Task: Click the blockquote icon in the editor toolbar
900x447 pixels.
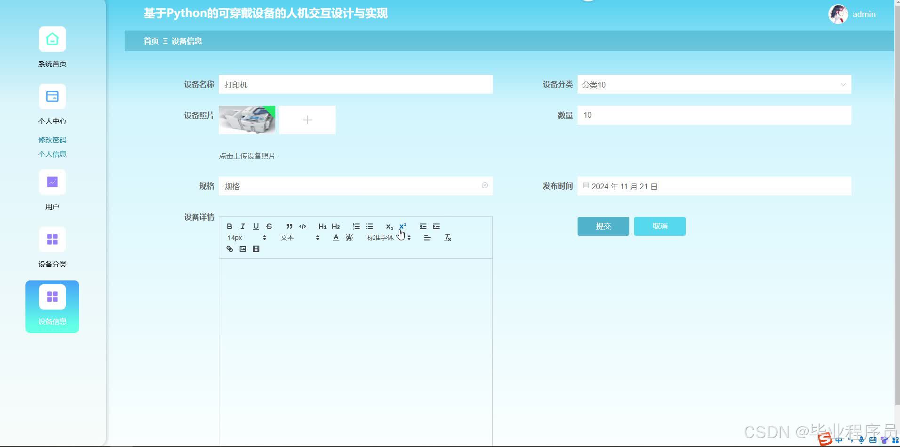Action: coord(289,226)
